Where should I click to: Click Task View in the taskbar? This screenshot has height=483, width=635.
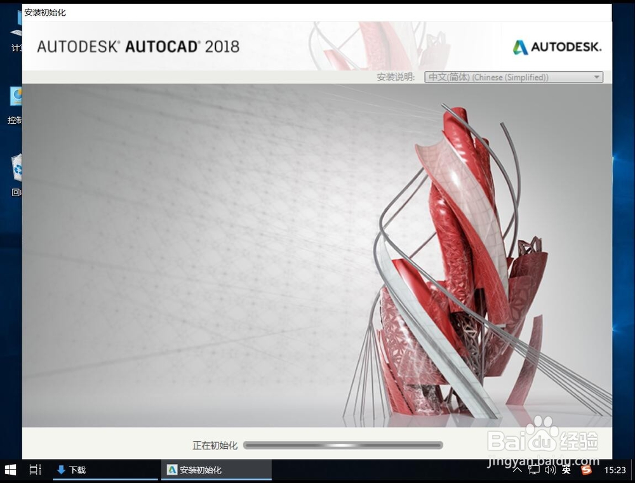tap(35, 470)
